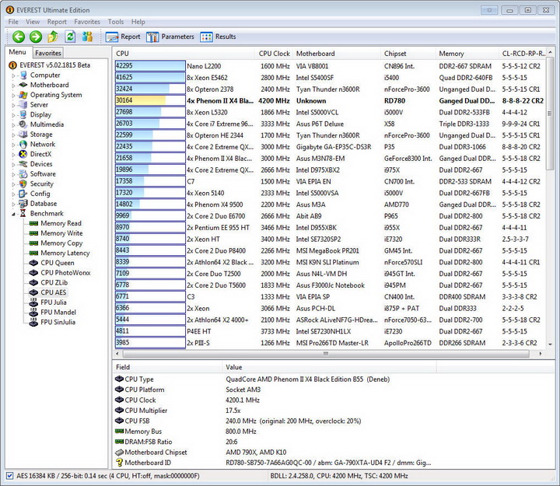Expand the Software tree node

(13, 175)
